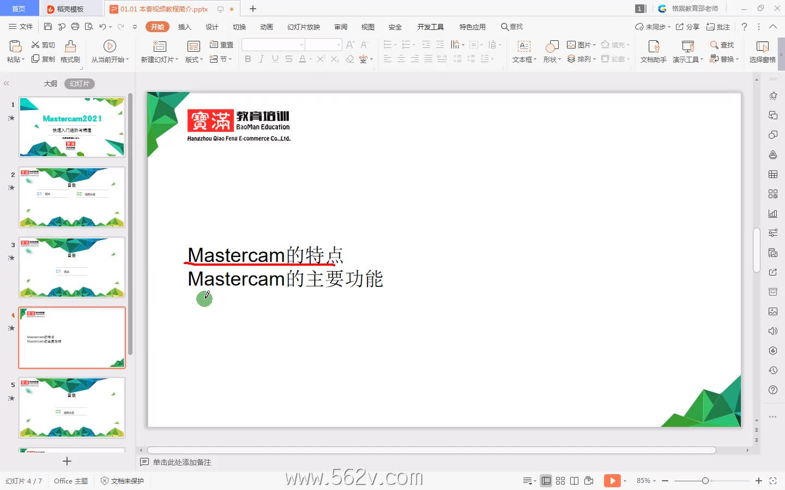The image size is (785, 490).
Task: Select the Format Painter (格式刷)
Action: (x=70, y=52)
